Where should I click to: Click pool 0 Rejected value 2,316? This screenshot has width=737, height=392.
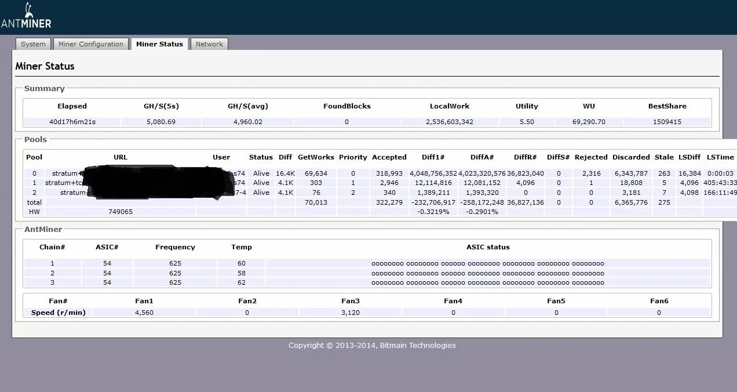(x=592, y=173)
